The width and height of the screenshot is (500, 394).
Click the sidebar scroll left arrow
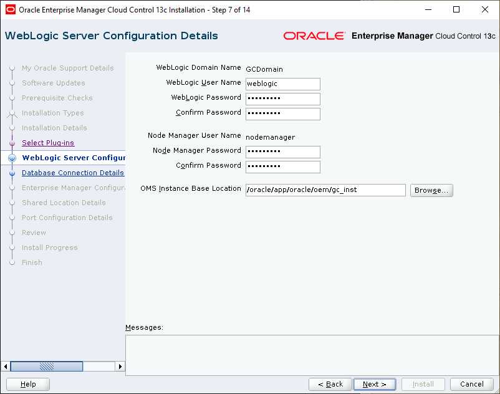[x=6, y=367]
